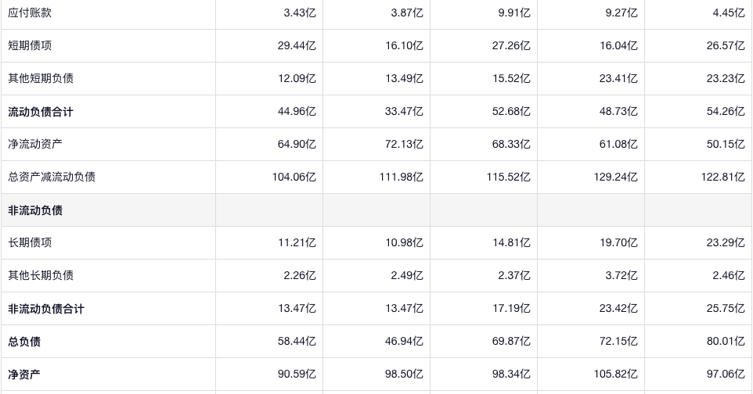753x394 pixels.
Task: Click the 应付账款 row label
Action: tap(30, 13)
